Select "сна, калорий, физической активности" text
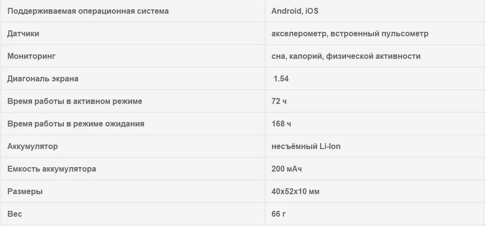Image resolution: width=486 pixels, height=226 pixels. (346, 56)
